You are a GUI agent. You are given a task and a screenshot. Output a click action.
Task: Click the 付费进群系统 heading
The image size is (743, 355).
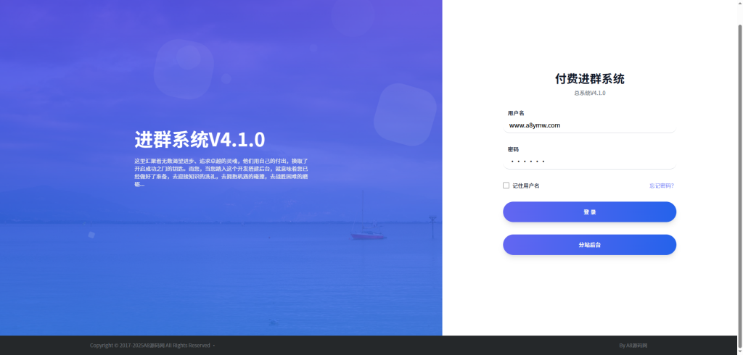(x=589, y=78)
